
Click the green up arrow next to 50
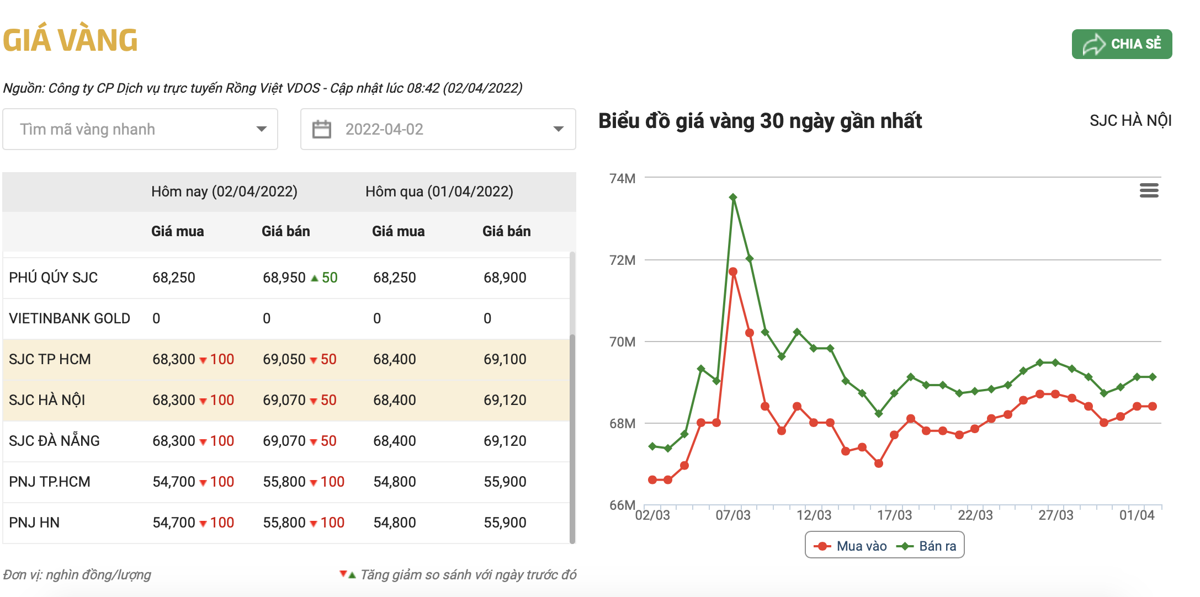pyautogui.click(x=315, y=278)
